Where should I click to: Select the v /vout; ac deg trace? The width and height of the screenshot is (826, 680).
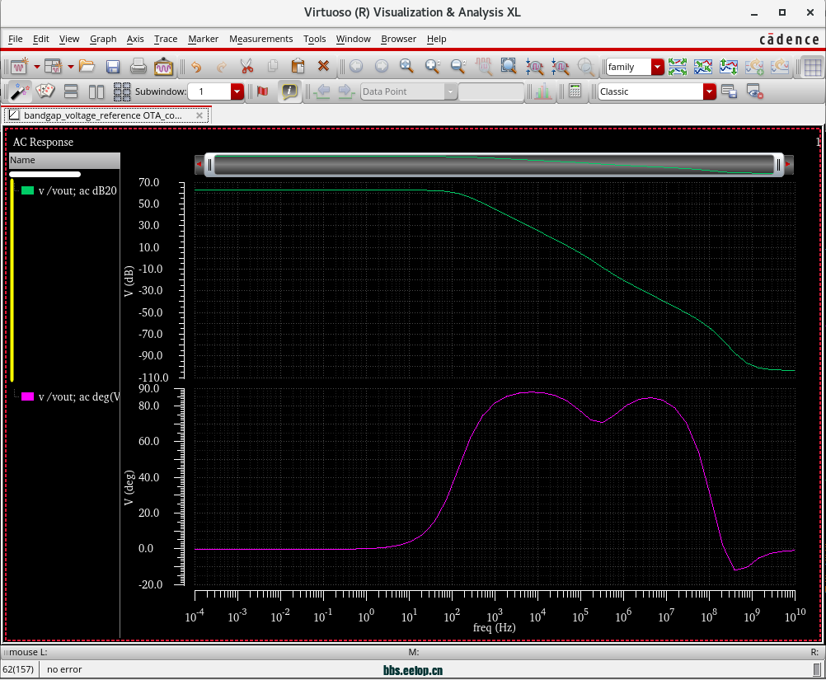tap(79, 396)
